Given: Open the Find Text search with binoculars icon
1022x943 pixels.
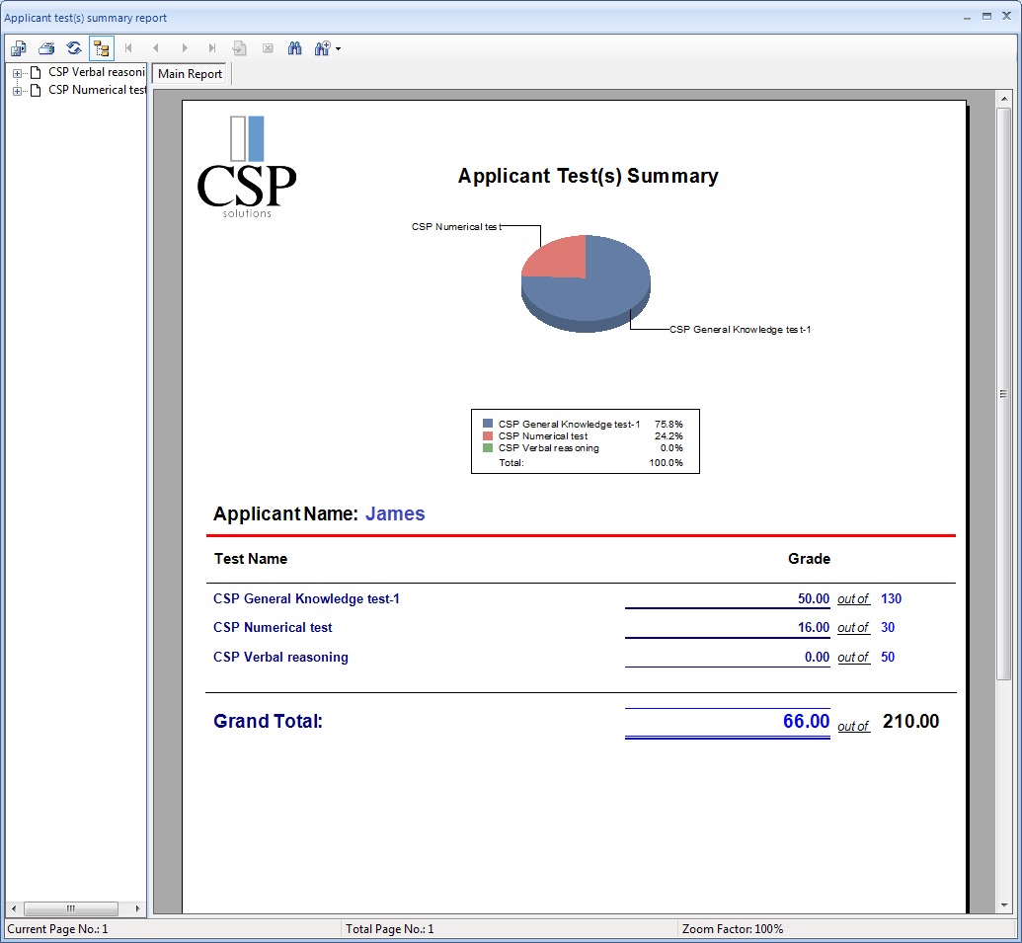Looking at the screenshot, I should pyautogui.click(x=295, y=47).
